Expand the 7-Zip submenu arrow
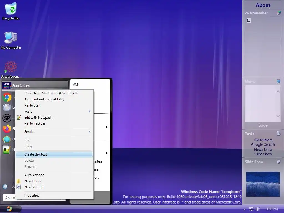 click(x=89, y=111)
